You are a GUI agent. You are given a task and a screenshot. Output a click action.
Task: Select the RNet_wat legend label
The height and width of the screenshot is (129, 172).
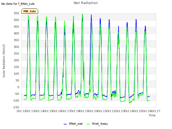(x=76, y=124)
